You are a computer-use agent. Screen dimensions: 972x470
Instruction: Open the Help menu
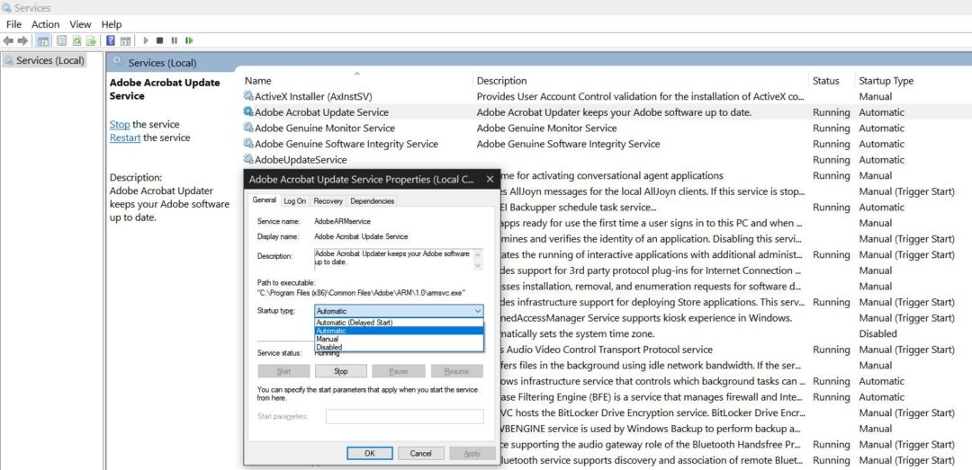point(112,24)
